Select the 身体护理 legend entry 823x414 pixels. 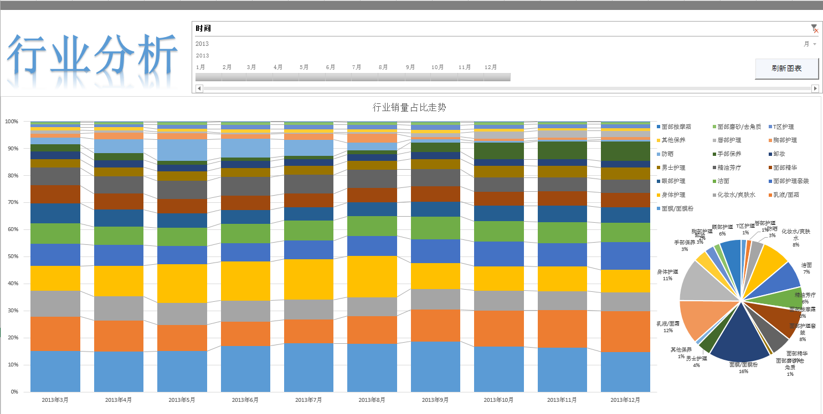pos(670,195)
